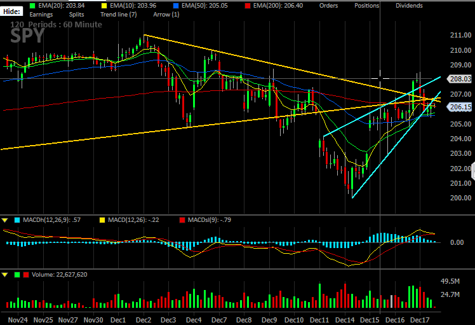Click the red MACDsl(9) swatch
This screenshot has width=475, height=325.
click(182, 220)
